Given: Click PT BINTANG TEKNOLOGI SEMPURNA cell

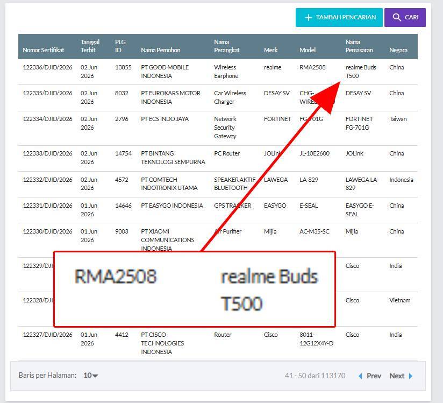Looking at the screenshot, I should [173, 158].
